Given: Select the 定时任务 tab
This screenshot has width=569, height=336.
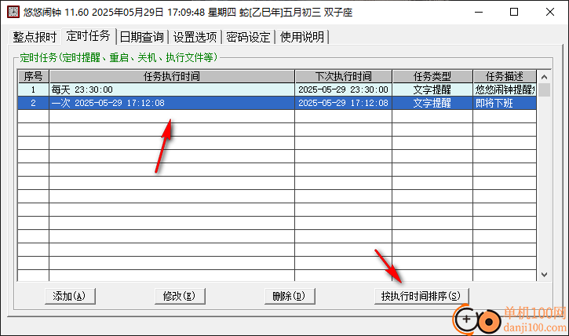Looking at the screenshot, I should [89, 36].
